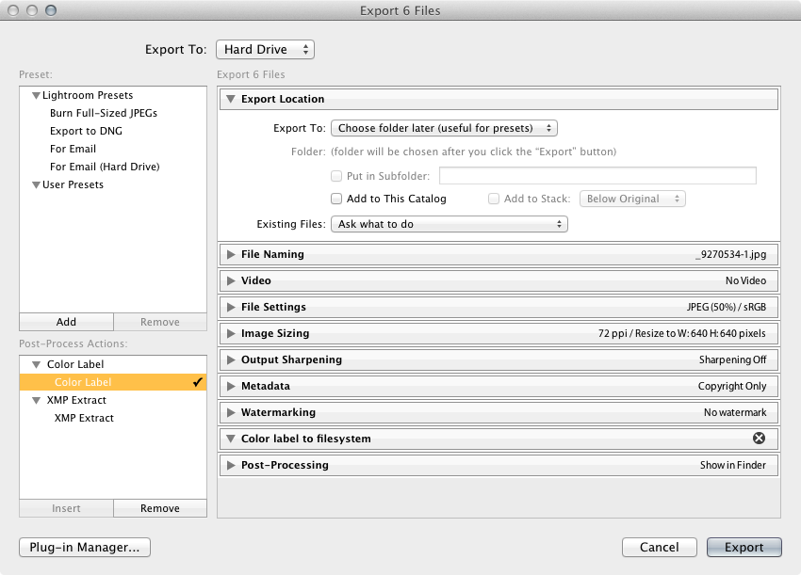Select the XMP Extract post-process action
801x575 pixels.
[x=84, y=418]
